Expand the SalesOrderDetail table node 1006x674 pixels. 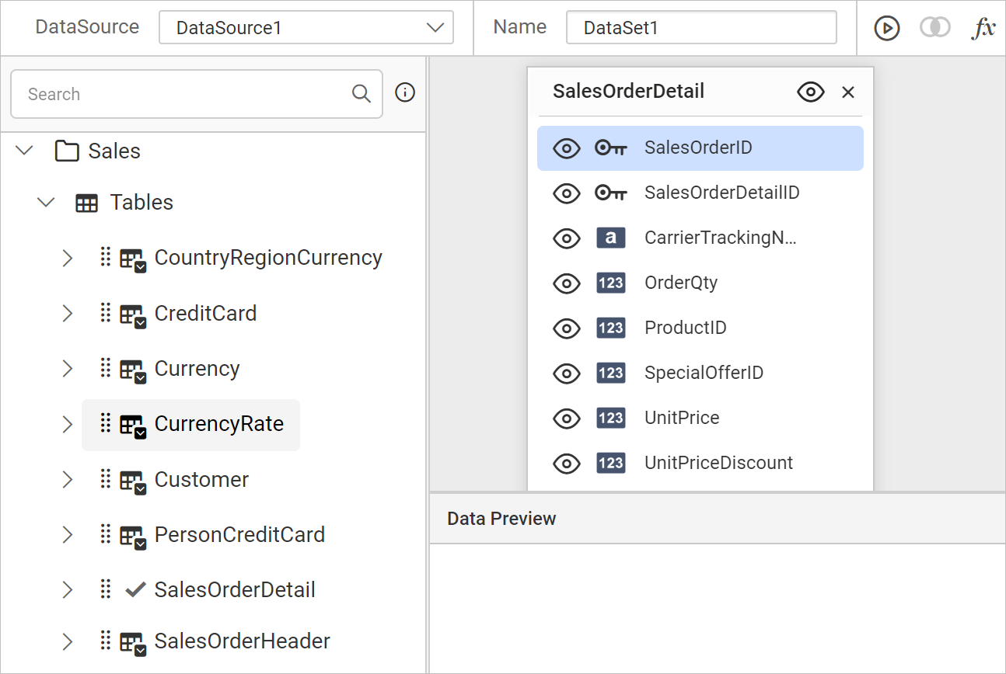pyautogui.click(x=67, y=589)
